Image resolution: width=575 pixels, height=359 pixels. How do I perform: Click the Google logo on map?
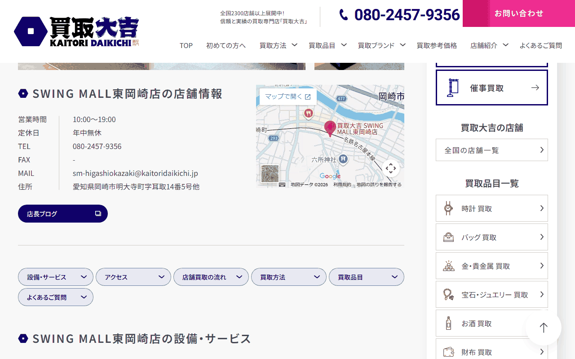click(330, 176)
